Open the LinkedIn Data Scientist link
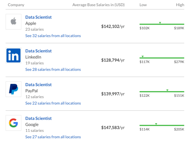Image resolution: width=188 pixels, height=144 pixels. click(39, 51)
